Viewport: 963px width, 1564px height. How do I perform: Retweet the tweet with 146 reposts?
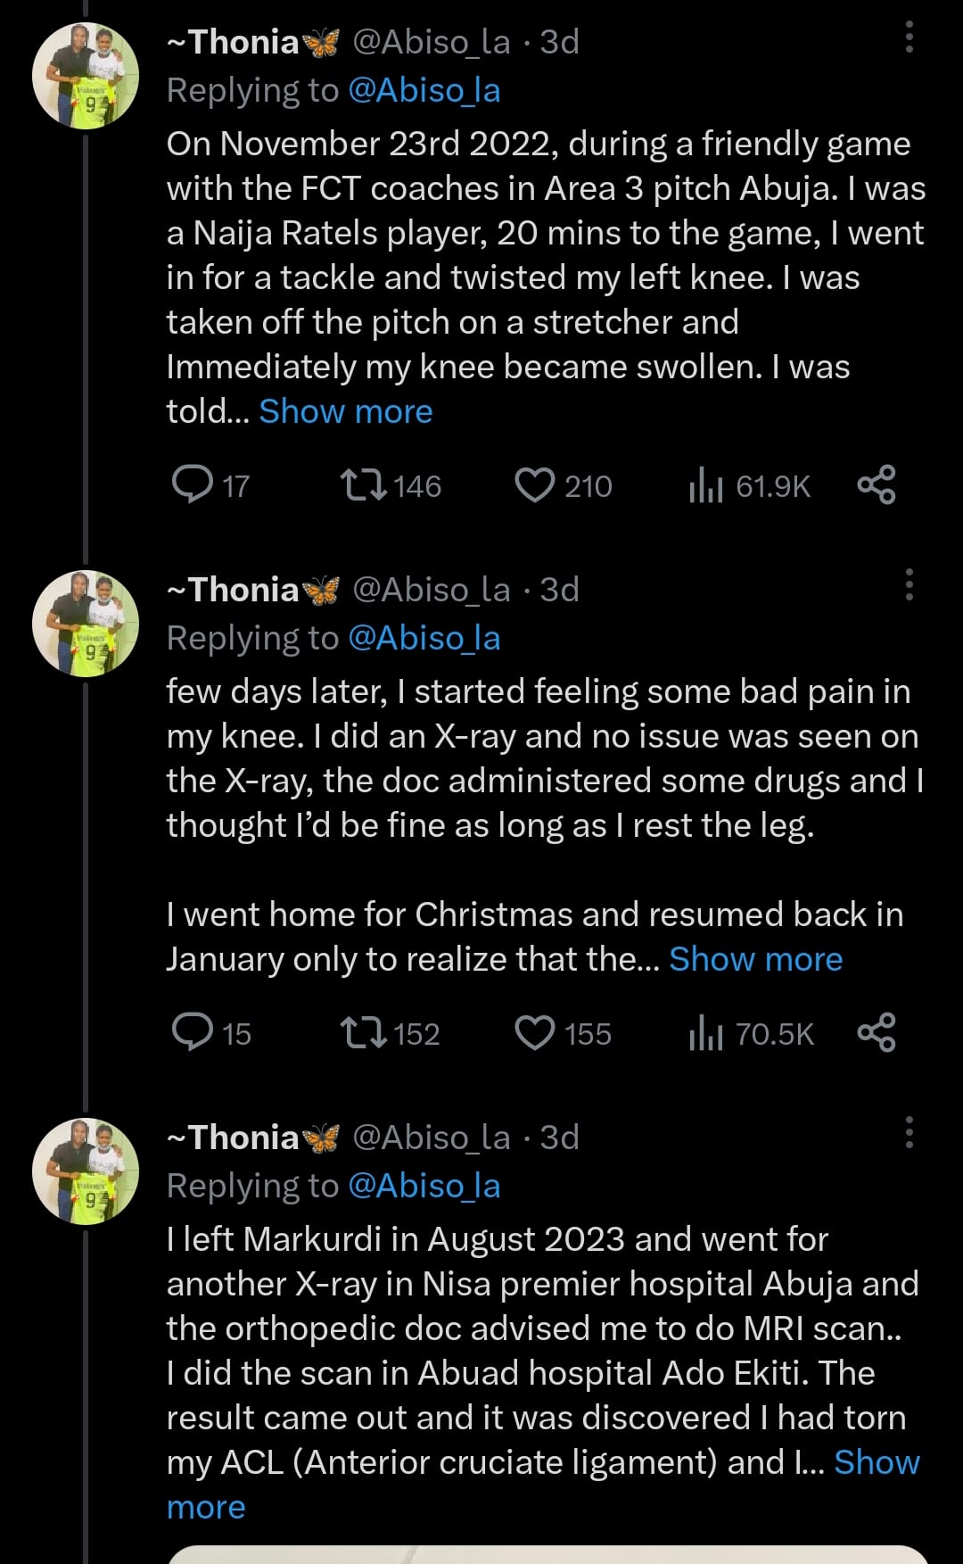[364, 485]
